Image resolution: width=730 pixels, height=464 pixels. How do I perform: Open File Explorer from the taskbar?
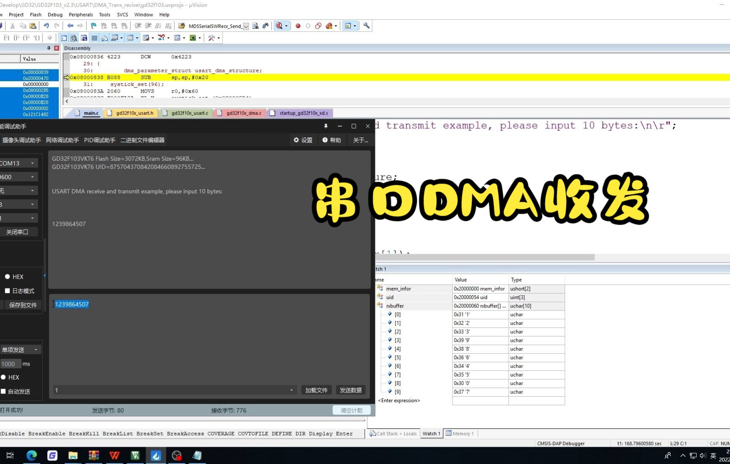pyautogui.click(x=73, y=456)
